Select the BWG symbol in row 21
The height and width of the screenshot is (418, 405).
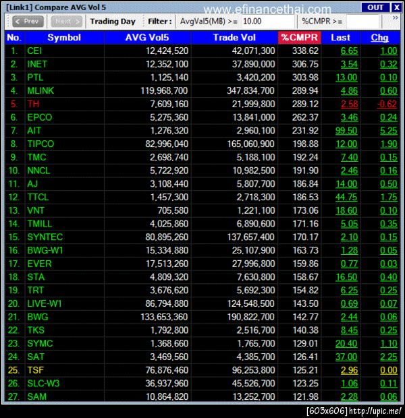point(38,317)
